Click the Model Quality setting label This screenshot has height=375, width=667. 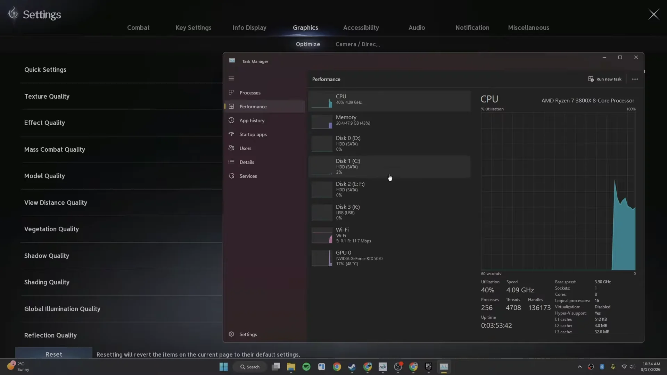(44, 176)
